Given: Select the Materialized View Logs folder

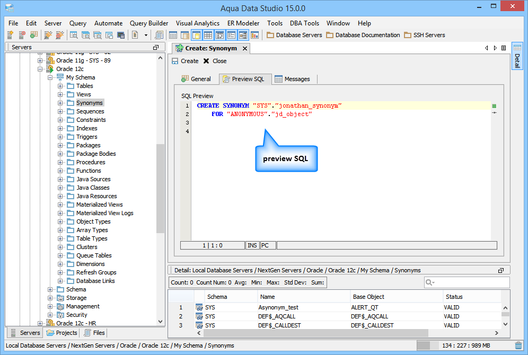Looking at the screenshot, I should tap(104, 213).
